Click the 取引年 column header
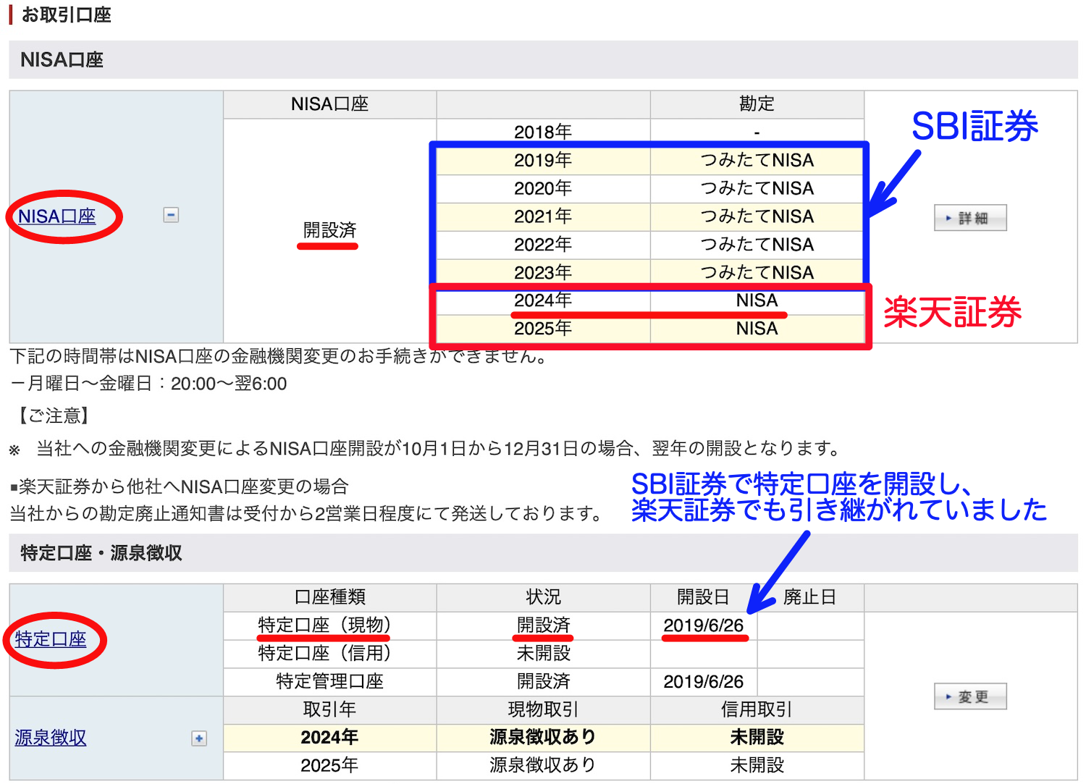 [330, 709]
